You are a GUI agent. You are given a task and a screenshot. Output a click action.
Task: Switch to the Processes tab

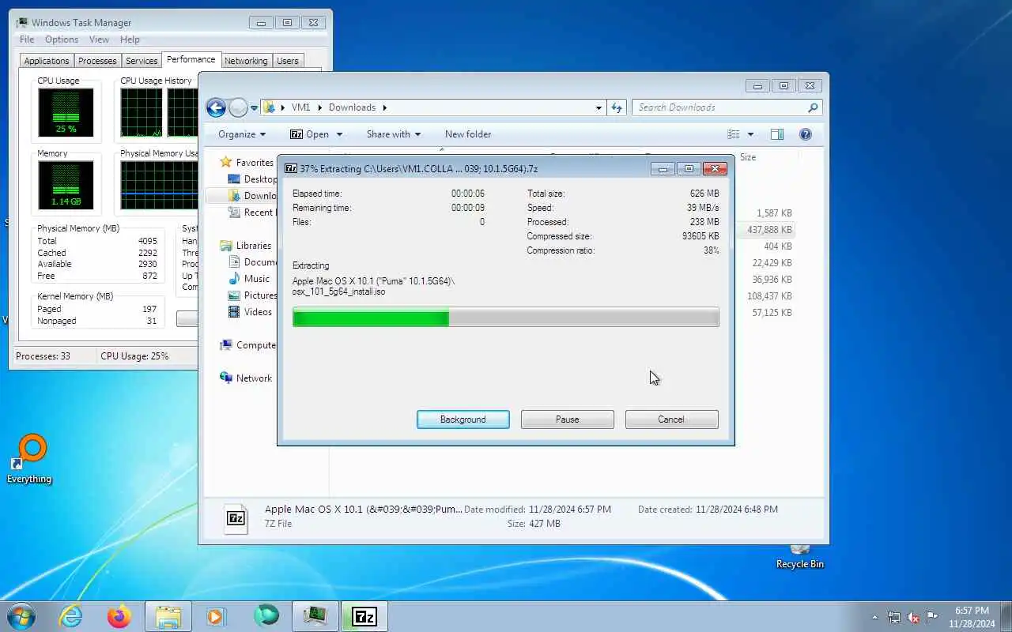(x=97, y=61)
